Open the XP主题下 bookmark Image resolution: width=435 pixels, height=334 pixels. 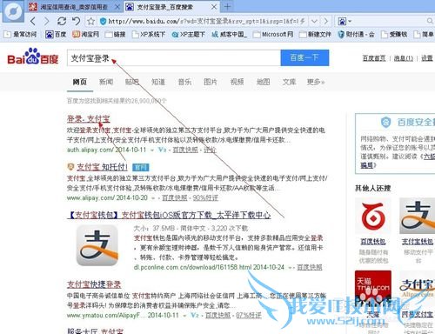tap(188, 35)
